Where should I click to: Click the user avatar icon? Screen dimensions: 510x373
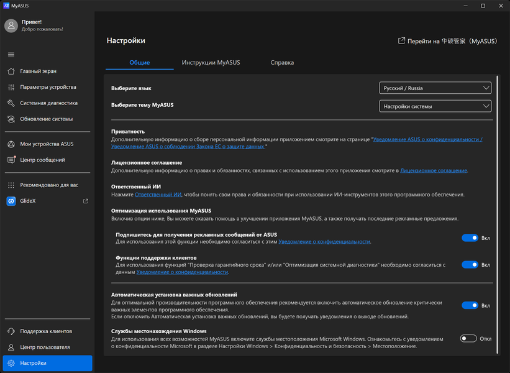coord(11,25)
